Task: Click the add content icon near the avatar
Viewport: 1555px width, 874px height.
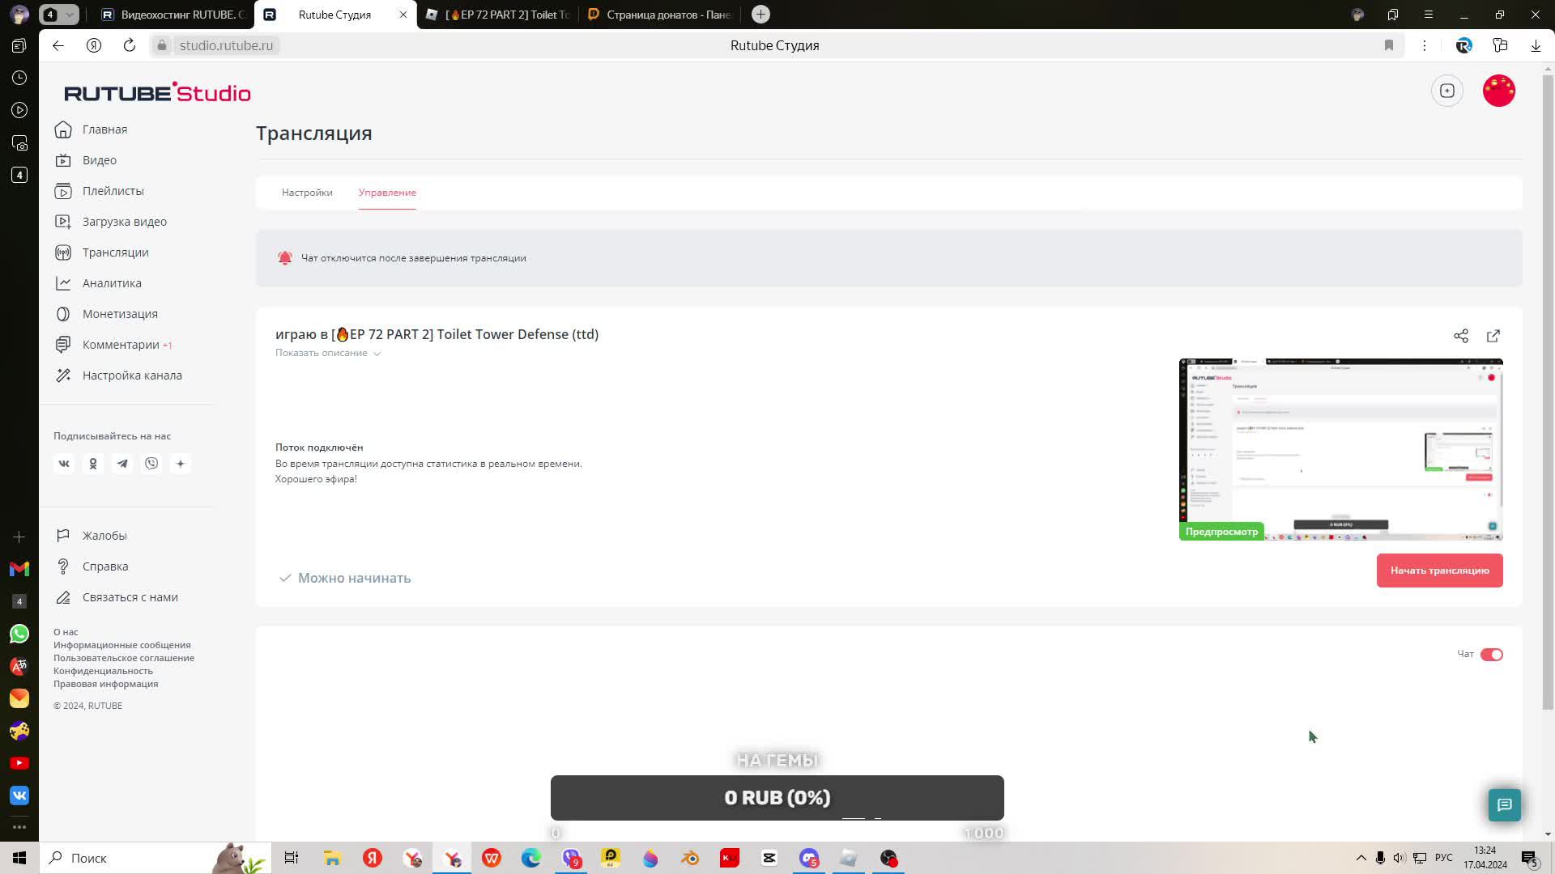Action: point(1446,91)
